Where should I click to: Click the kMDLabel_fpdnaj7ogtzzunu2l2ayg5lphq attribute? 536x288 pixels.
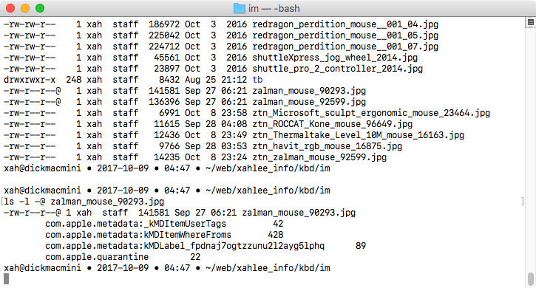coord(234,246)
